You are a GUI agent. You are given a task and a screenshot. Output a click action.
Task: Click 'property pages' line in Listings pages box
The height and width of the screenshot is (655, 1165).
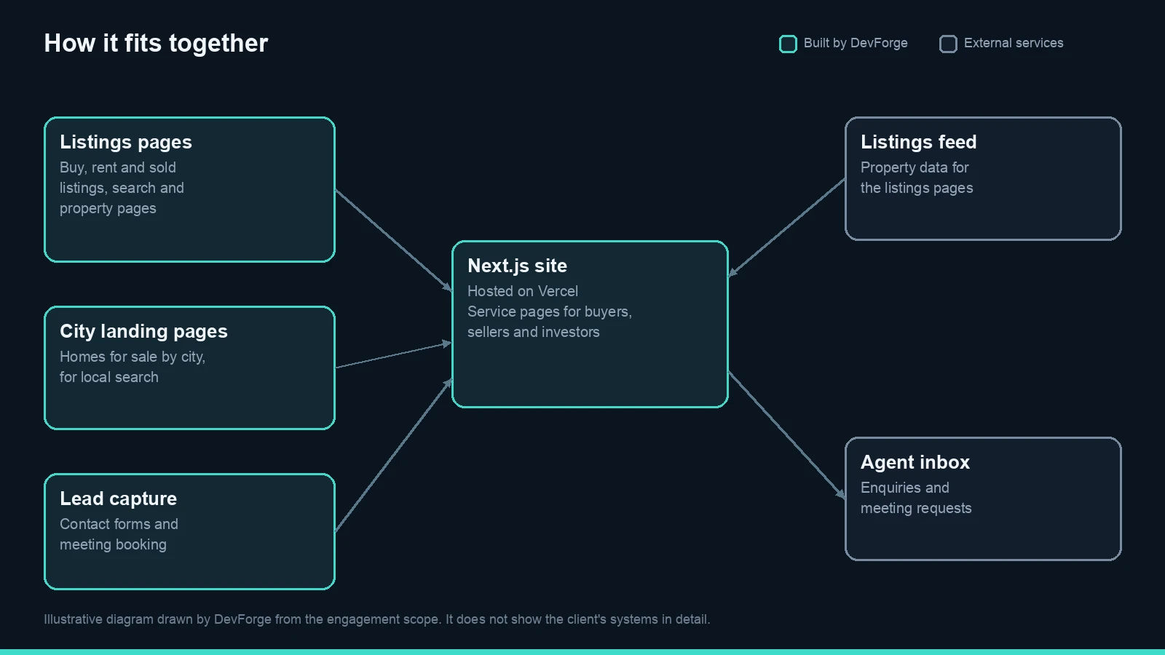[x=108, y=208]
